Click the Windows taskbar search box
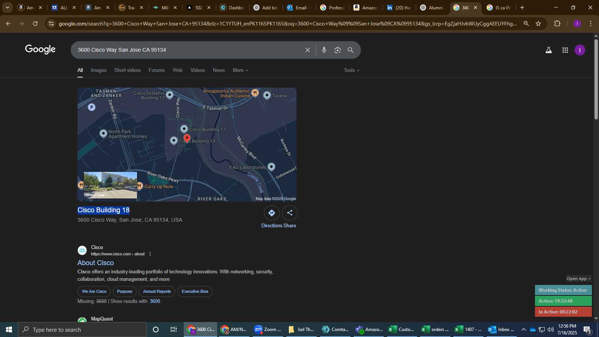Viewport: 599px width, 337px height. pyautogui.click(x=82, y=330)
